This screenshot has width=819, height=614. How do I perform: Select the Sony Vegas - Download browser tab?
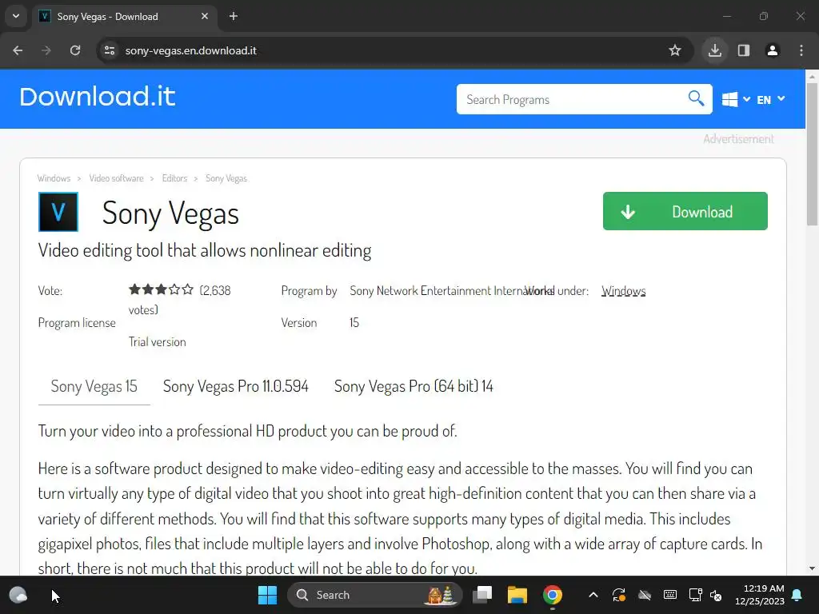point(124,16)
